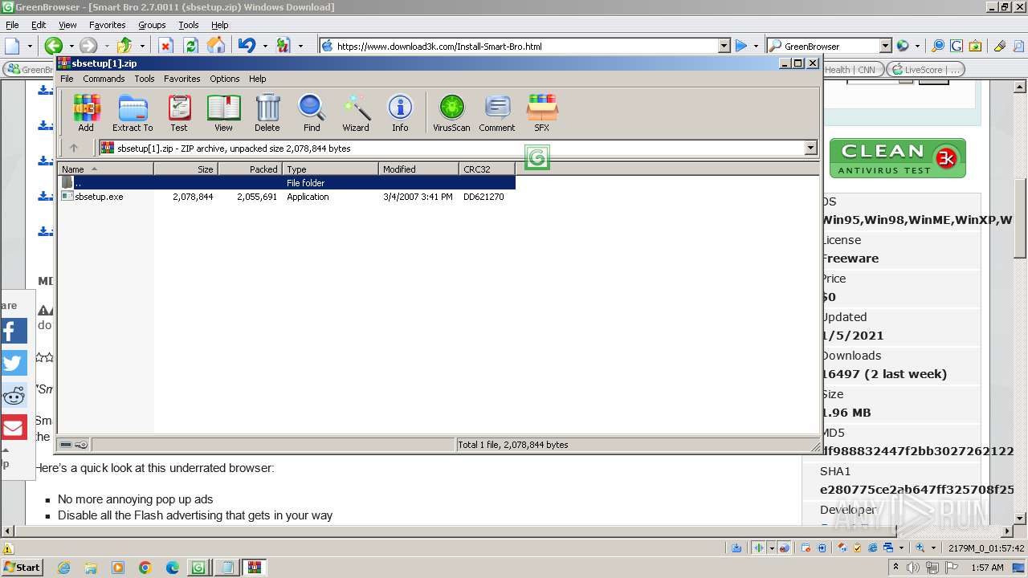Open Internet Explorer from taskbar
1028x578 pixels.
(63, 568)
